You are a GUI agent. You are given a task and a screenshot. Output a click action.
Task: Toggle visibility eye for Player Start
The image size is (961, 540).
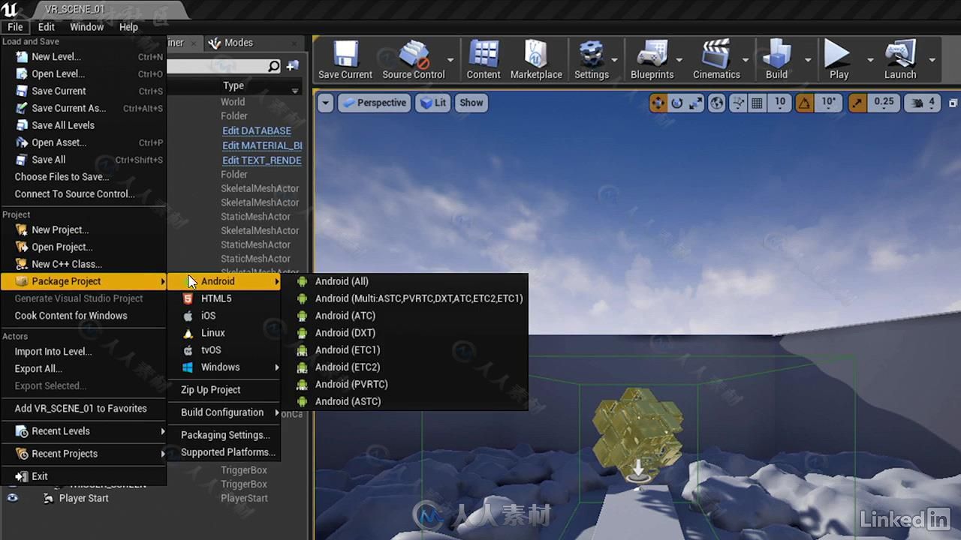pyautogui.click(x=12, y=498)
